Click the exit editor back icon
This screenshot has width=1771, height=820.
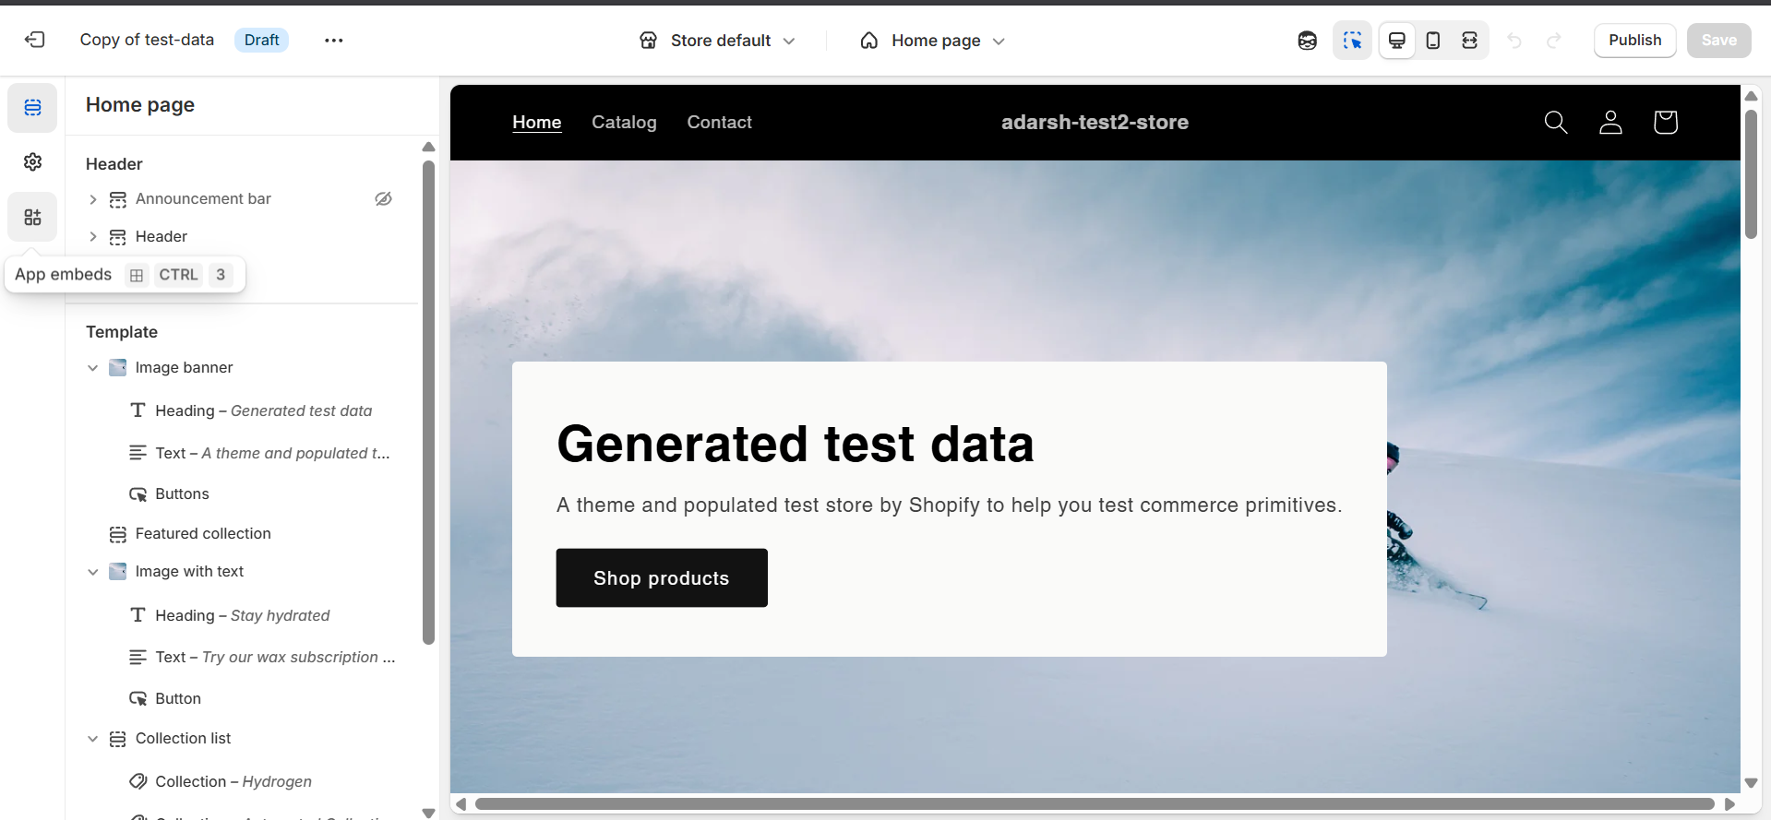(x=35, y=40)
